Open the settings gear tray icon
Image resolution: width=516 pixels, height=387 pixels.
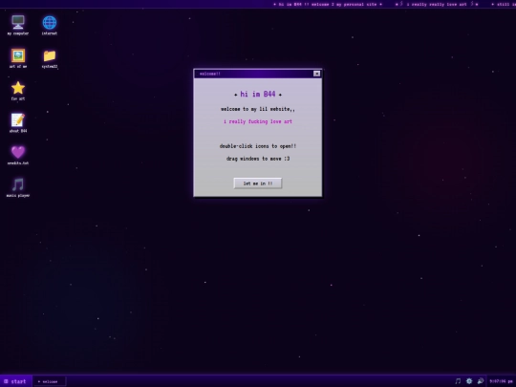pos(469,381)
